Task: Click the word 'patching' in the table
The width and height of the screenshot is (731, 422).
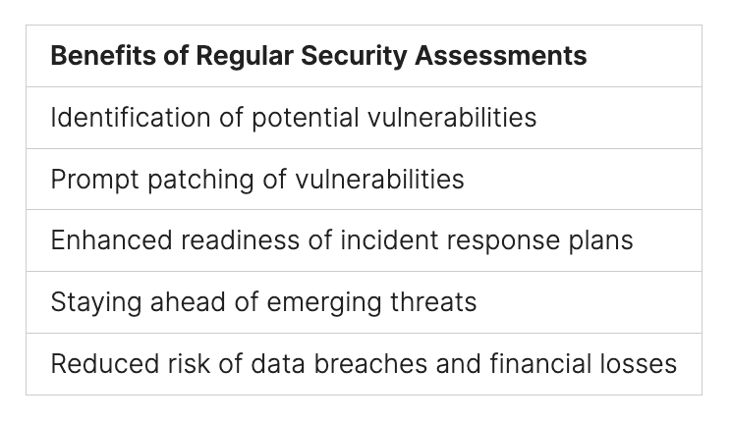Action: pyautogui.click(x=188, y=180)
